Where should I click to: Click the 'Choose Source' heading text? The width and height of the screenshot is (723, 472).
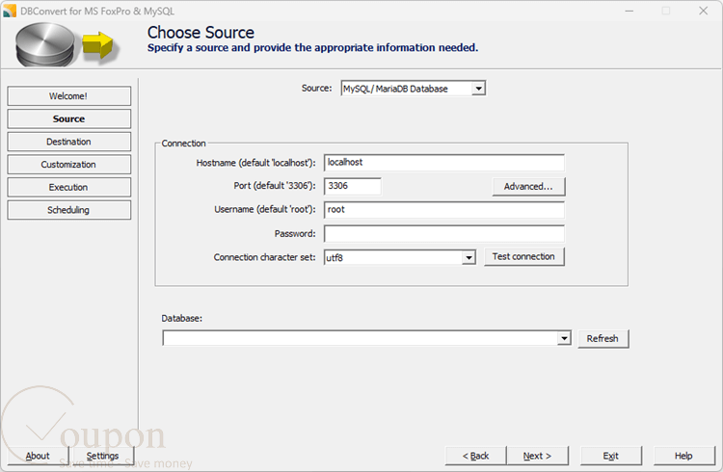point(201,32)
